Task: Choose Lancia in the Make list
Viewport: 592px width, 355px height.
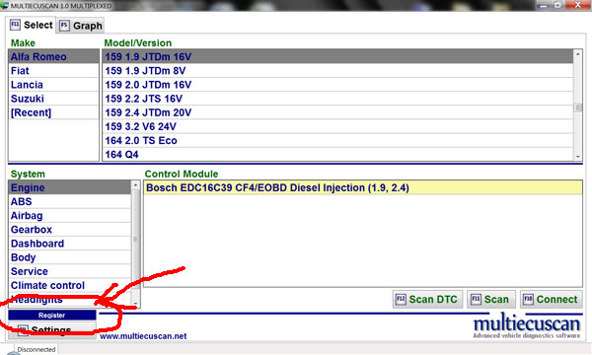Action: (x=53, y=85)
